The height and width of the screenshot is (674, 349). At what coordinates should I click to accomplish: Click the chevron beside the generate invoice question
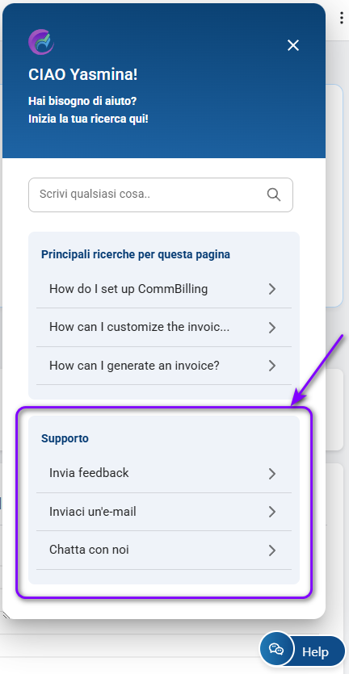[272, 366]
